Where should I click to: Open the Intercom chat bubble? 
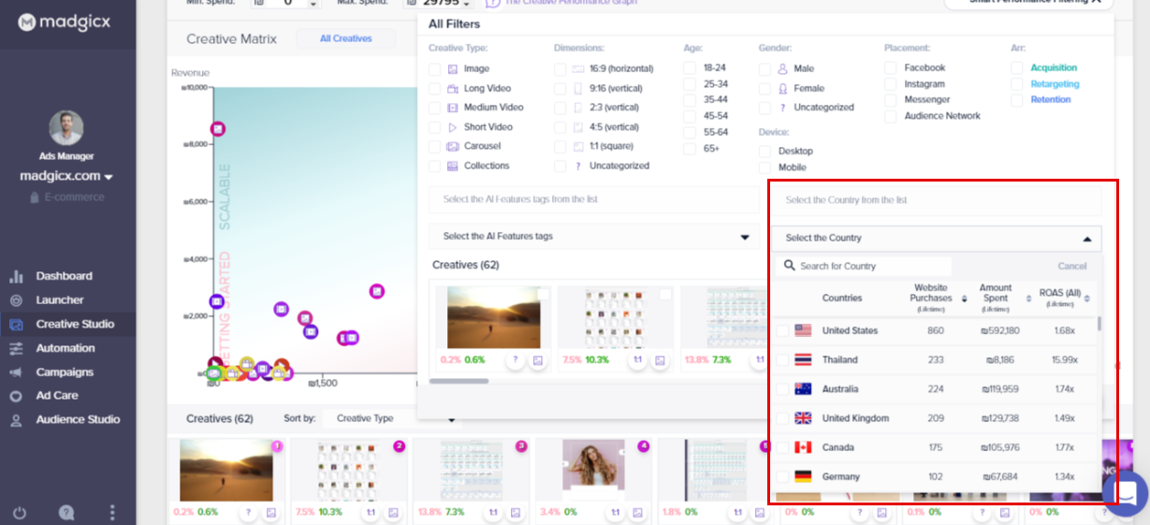pos(1125,493)
